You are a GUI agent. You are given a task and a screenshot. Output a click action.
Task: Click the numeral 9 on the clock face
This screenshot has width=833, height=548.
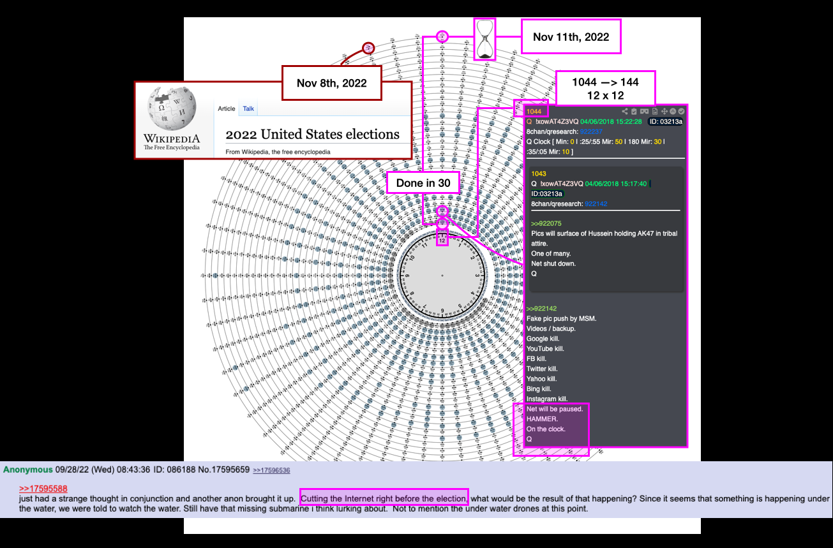click(407, 276)
